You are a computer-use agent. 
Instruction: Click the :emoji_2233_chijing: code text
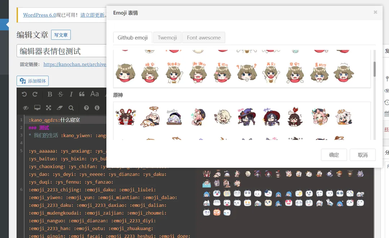tap(55, 190)
